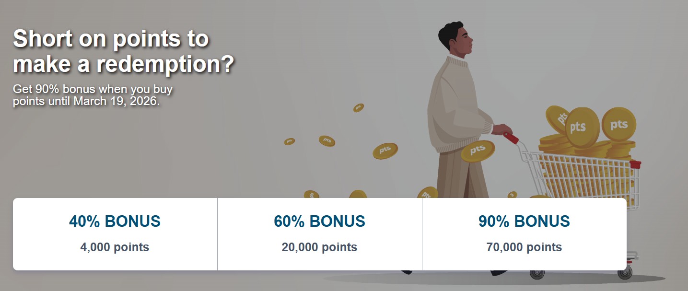
Task: Click the 20,000 points tier text
Action: click(319, 247)
